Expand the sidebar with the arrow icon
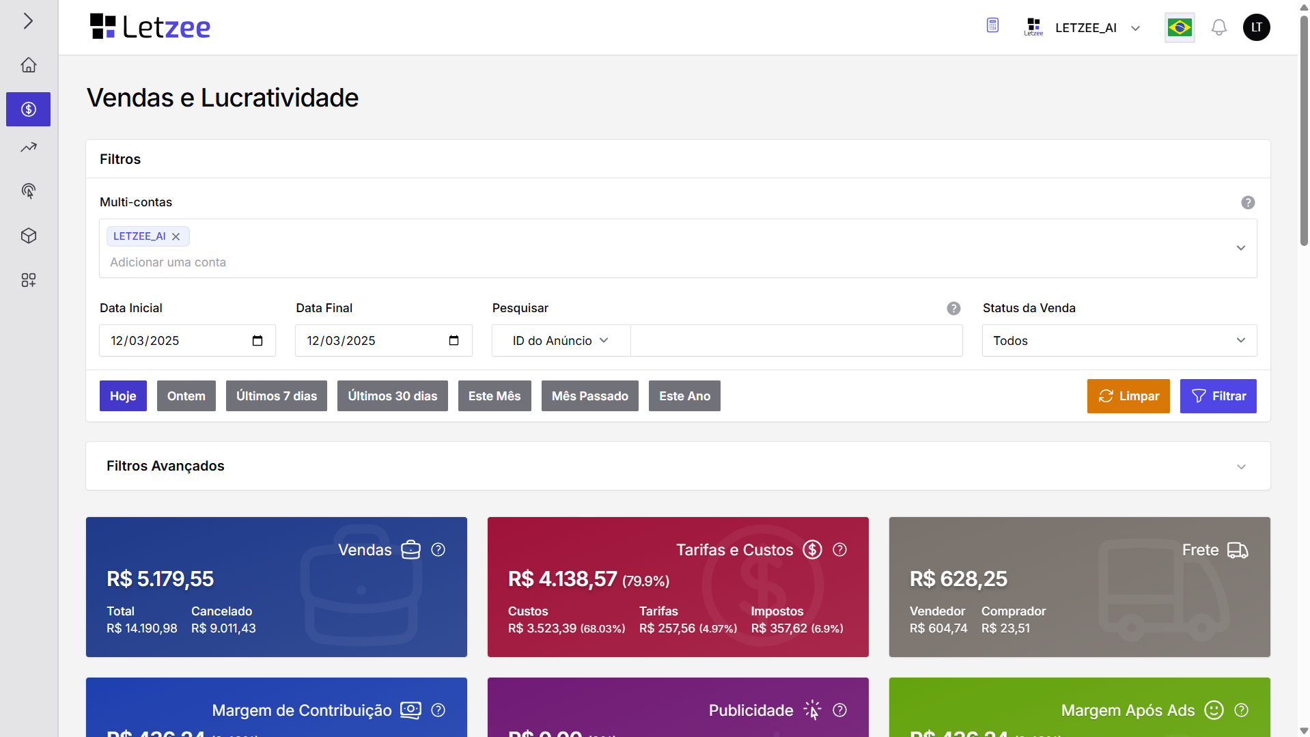1310x737 pixels. (x=28, y=21)
